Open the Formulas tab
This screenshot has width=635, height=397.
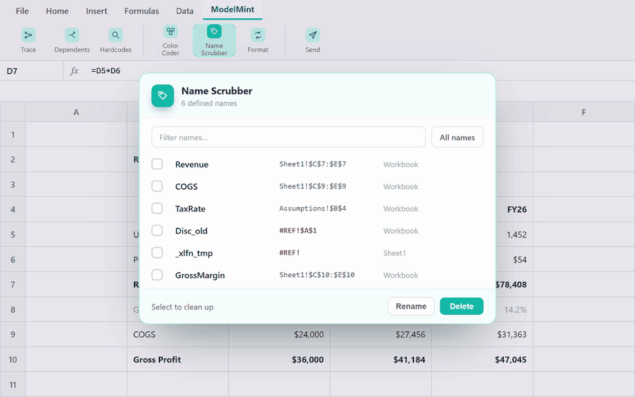[x=141, y=11]
